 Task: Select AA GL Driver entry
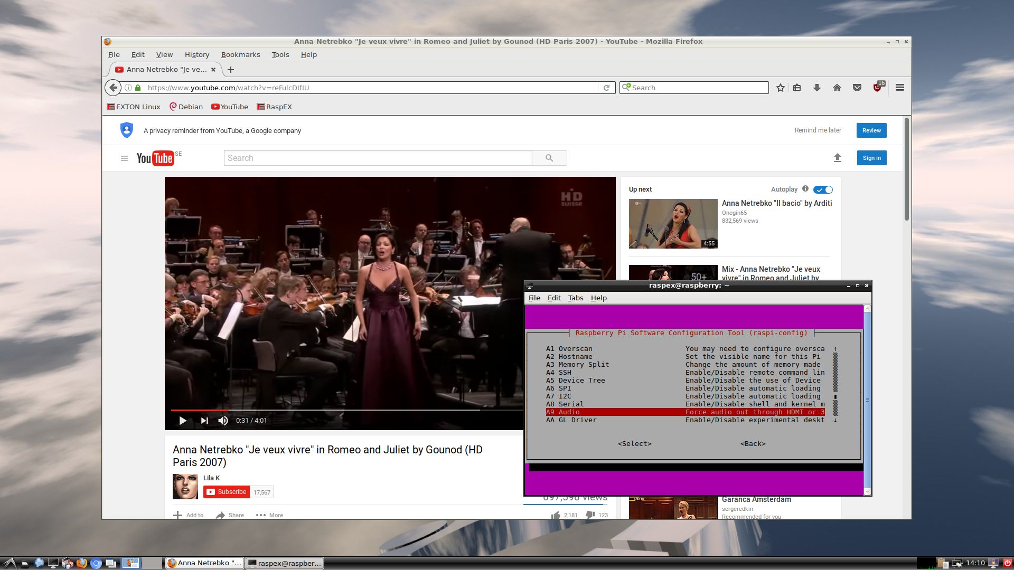[685, 420]
